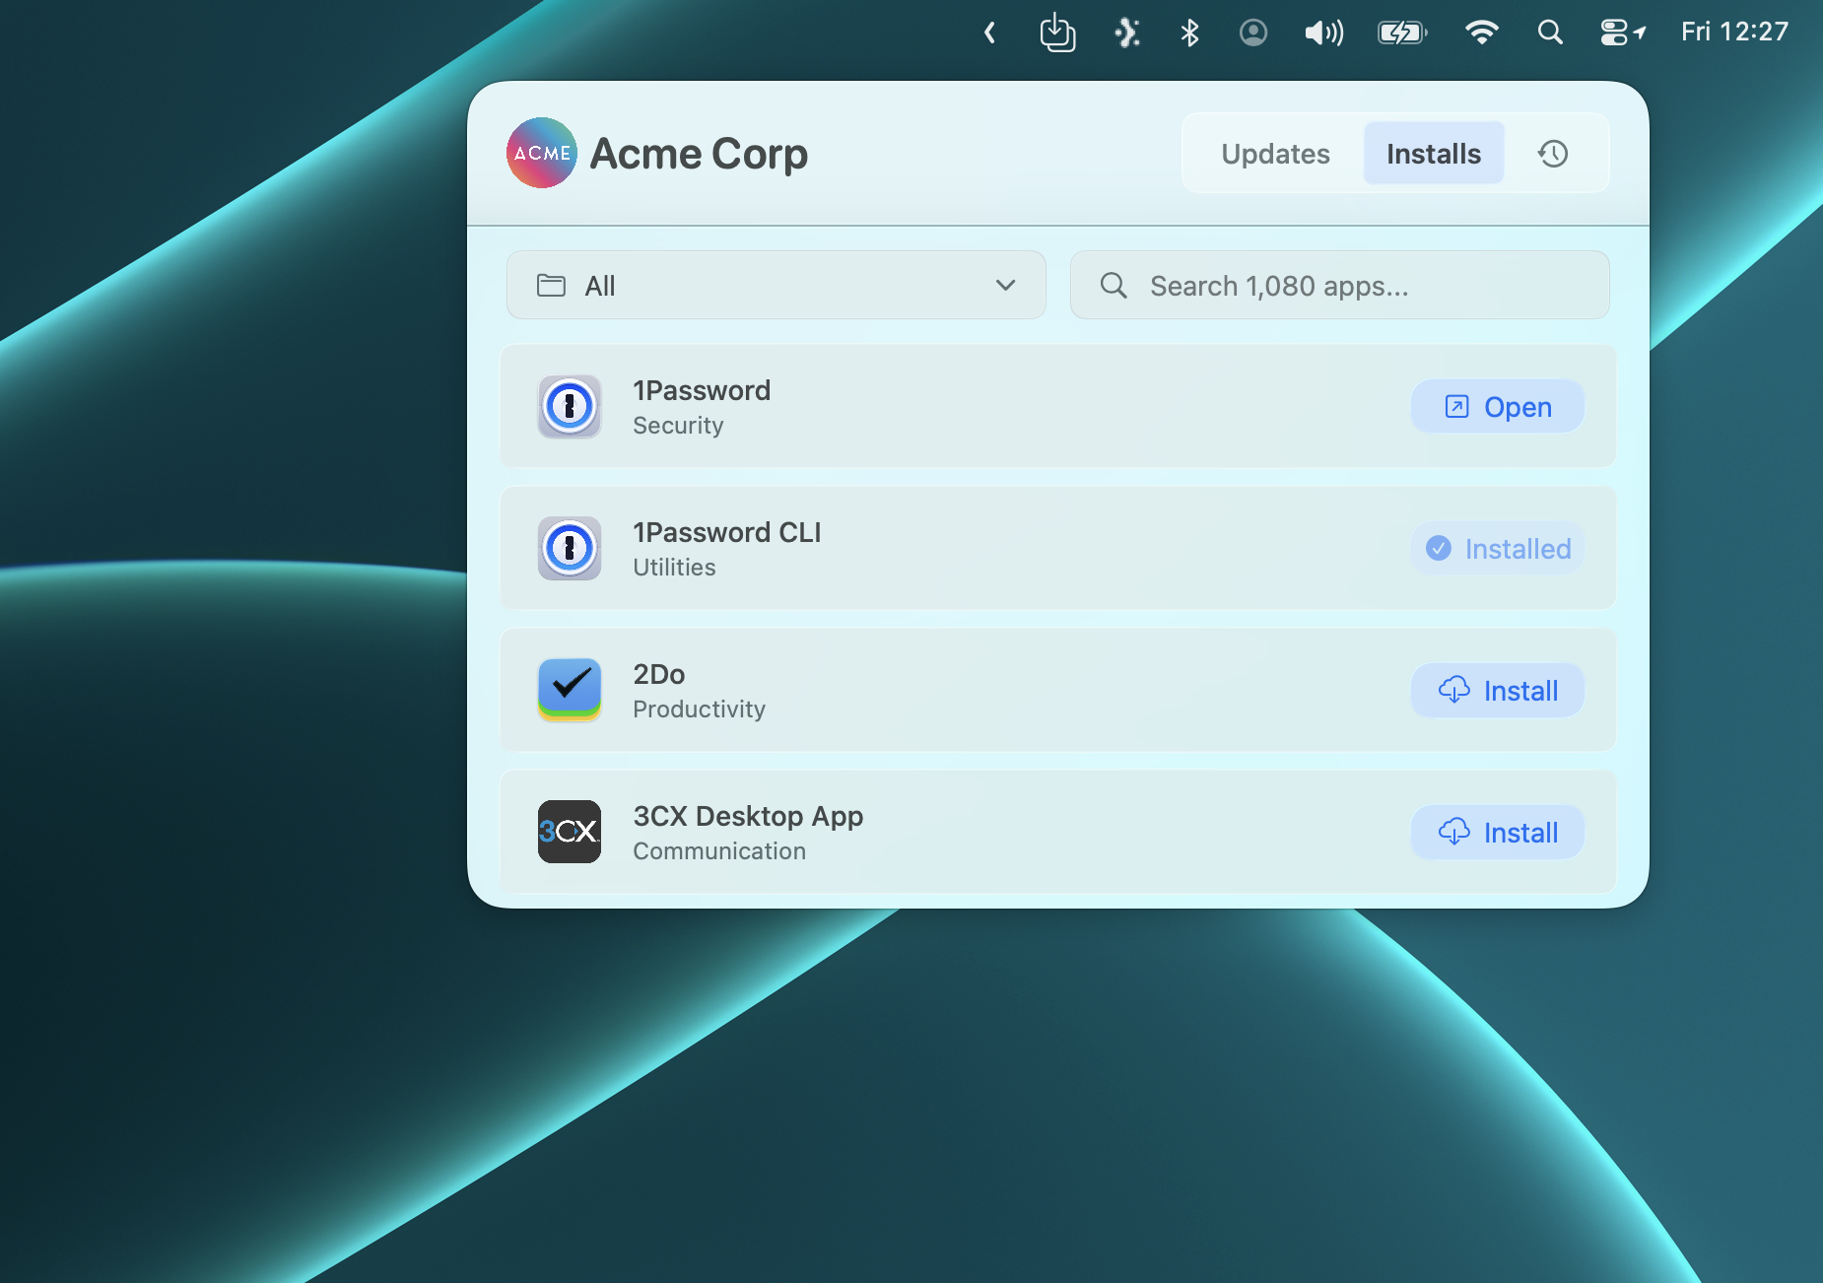The width and height of the screenshot is (1823, 1283).
Task: Open the Wi-Fi menu
Action: pos(1481,33)
